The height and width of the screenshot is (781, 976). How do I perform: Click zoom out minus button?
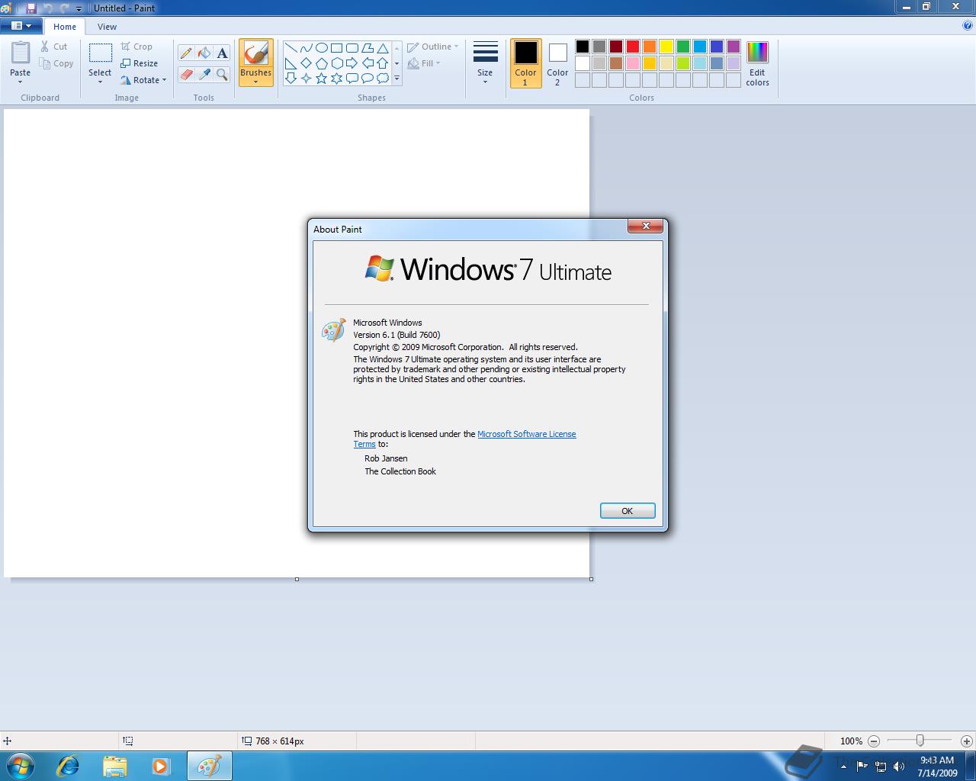(874, 741)
